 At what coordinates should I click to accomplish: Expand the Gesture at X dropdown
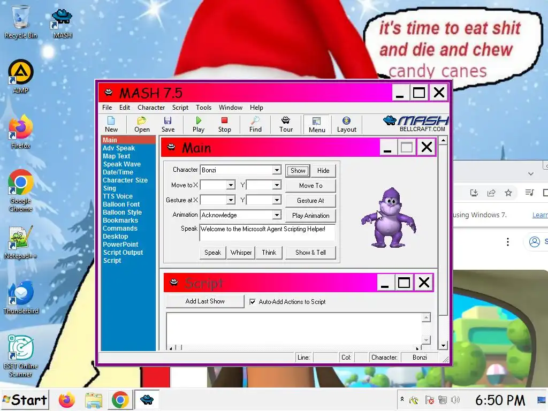231,200
